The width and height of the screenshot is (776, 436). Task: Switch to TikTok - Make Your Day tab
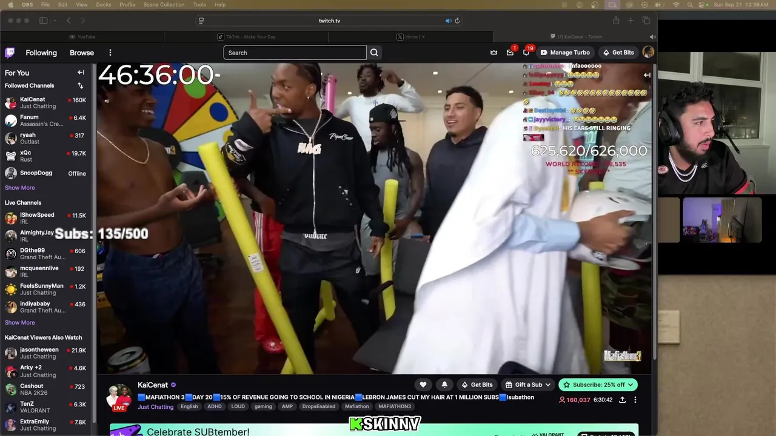tap(247, 37)
